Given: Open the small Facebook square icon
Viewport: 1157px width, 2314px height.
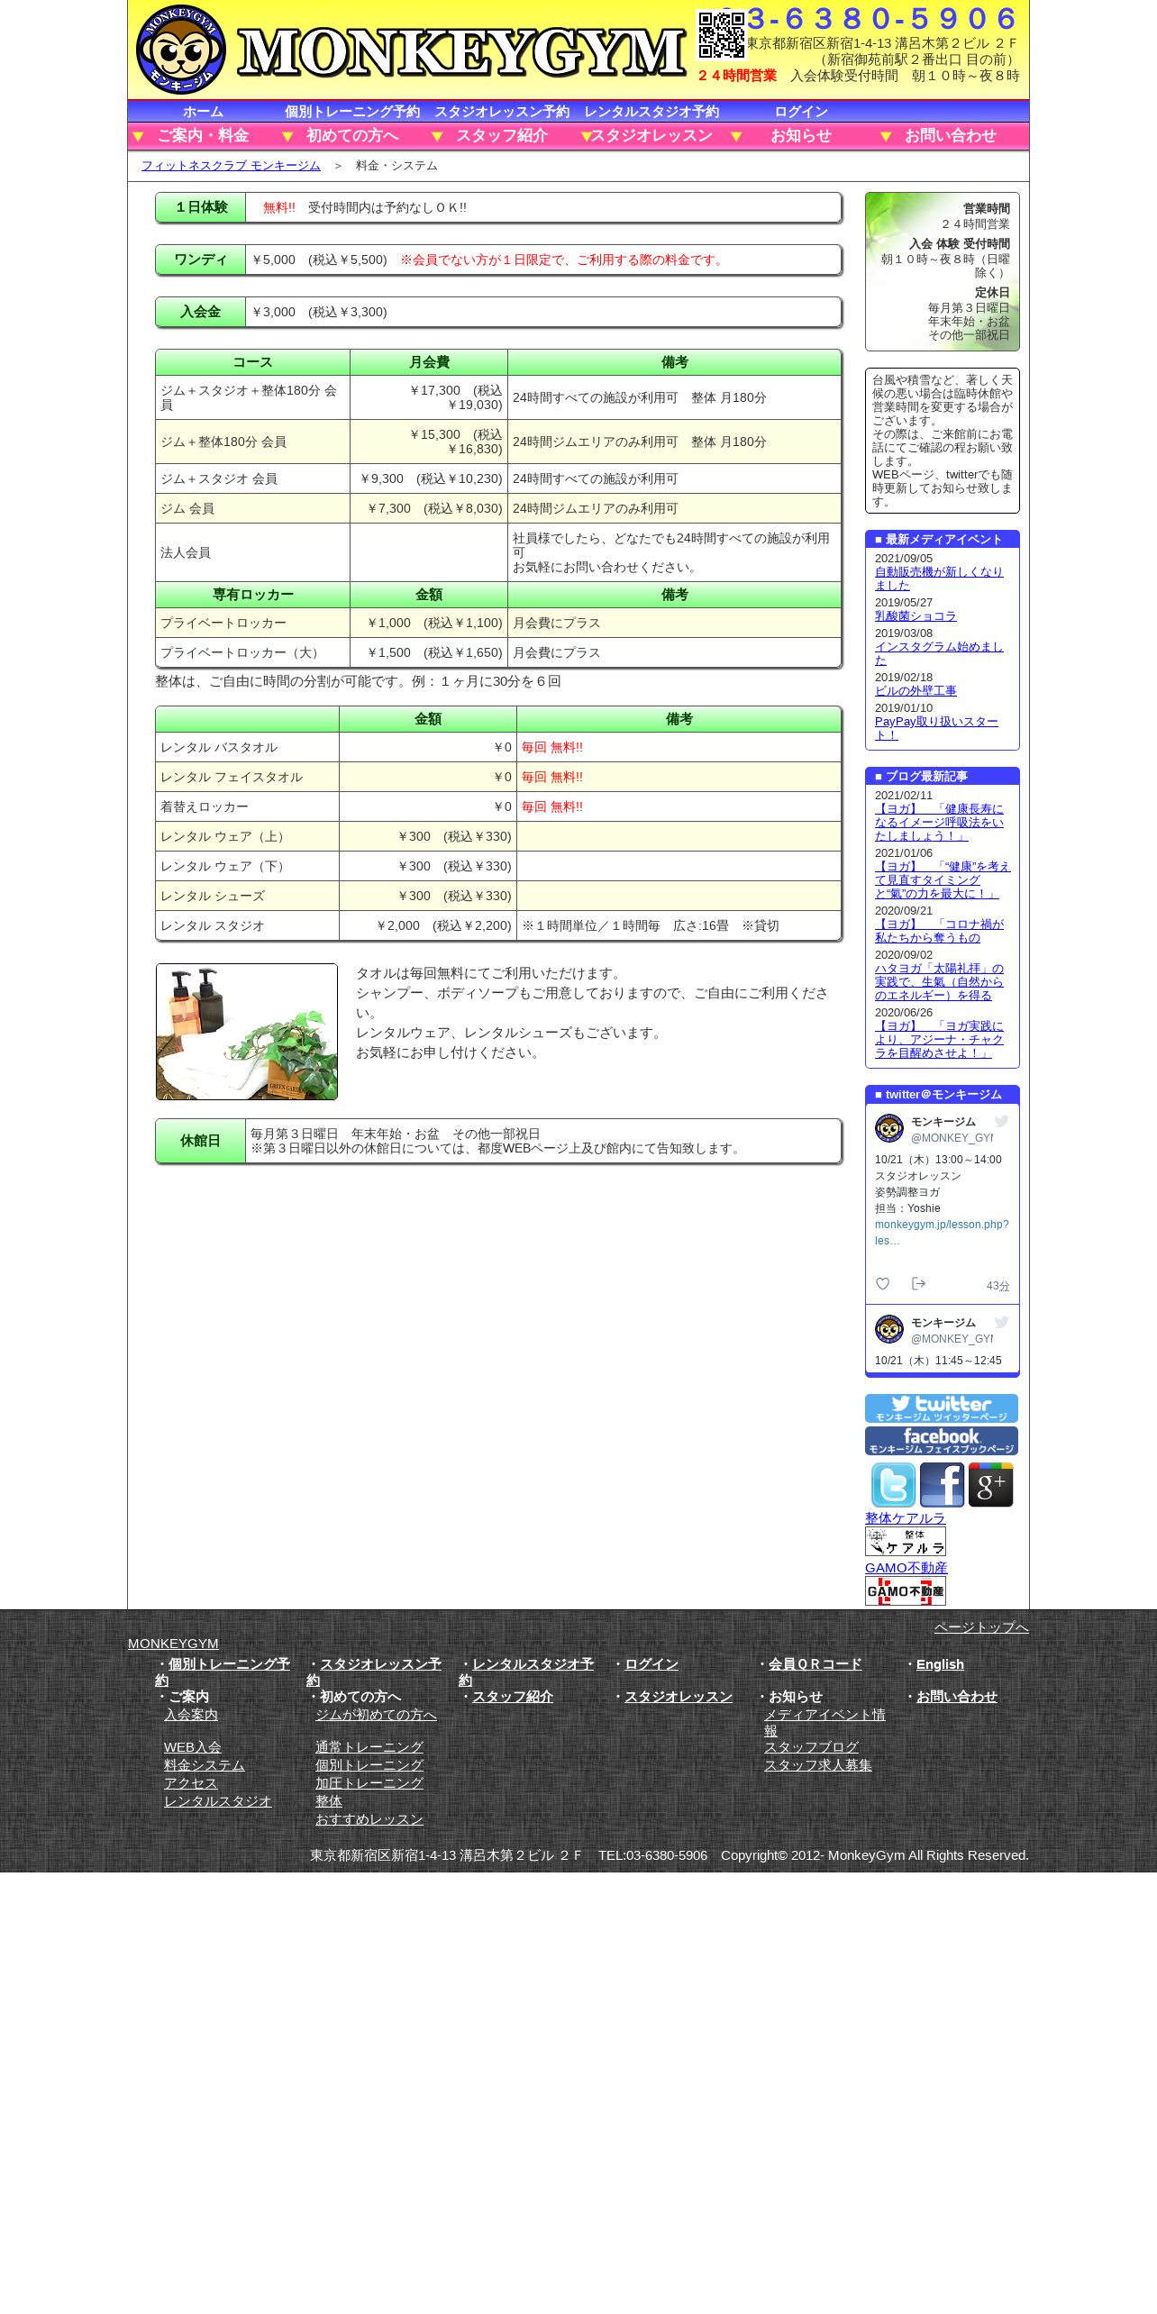Looking at the screenshot, I should tap(942, 1484).
